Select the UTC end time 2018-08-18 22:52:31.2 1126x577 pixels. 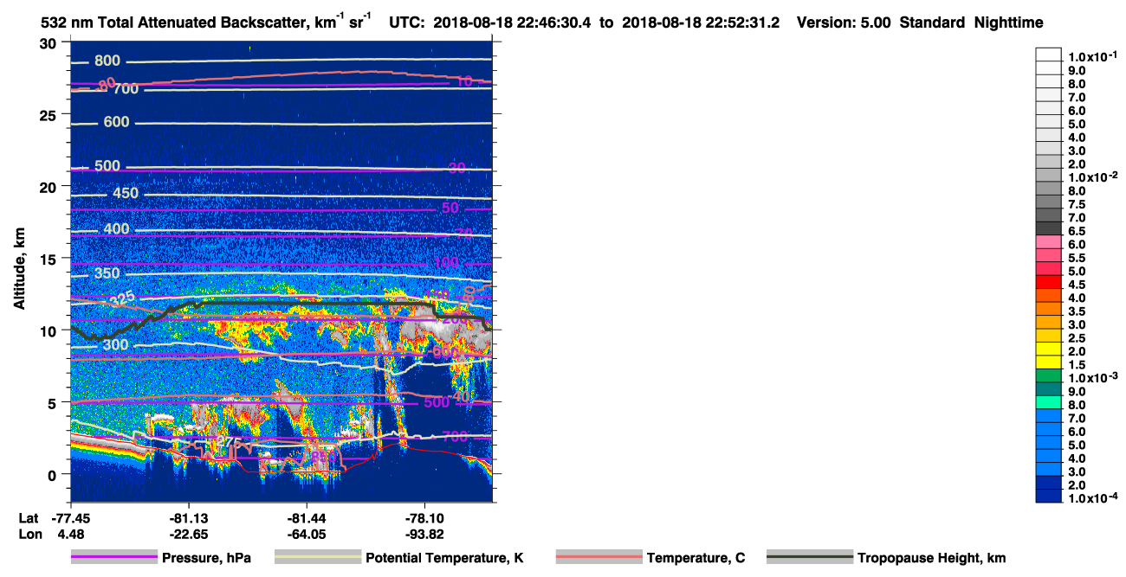[x=699, y=23]
